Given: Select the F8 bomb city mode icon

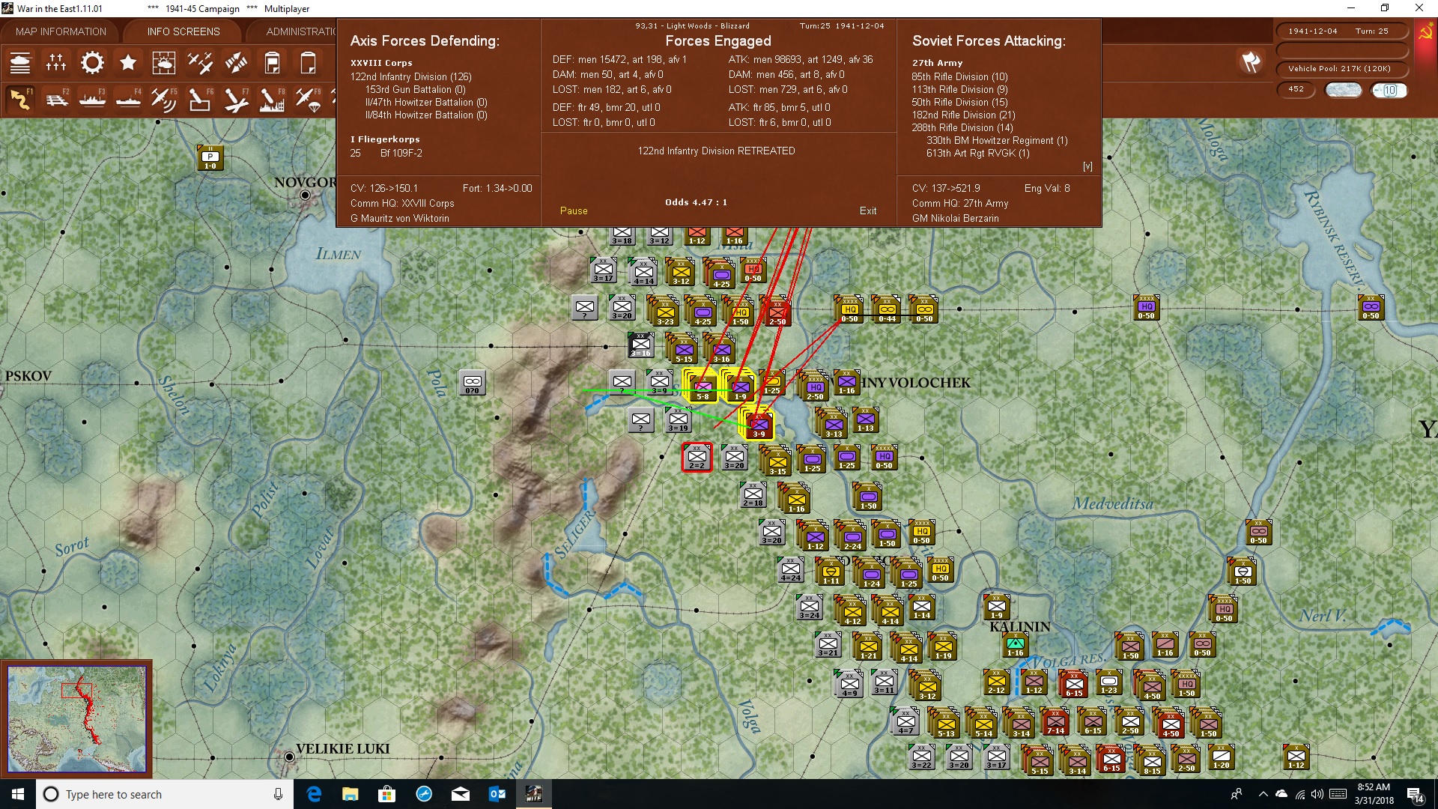Looking at the screenshot, I should pos(272,100).
